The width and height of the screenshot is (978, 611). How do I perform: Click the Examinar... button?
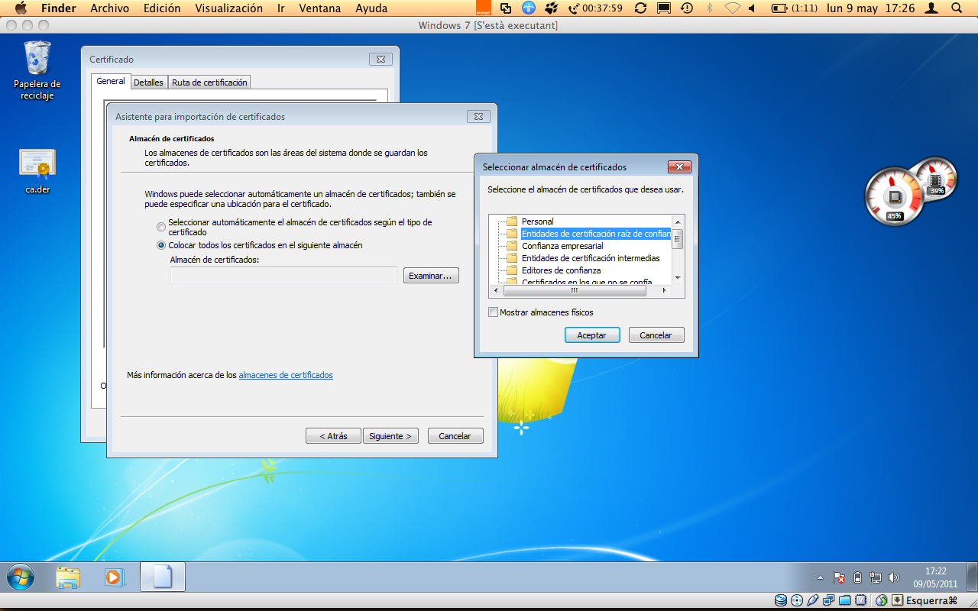[x=431, y=276]
